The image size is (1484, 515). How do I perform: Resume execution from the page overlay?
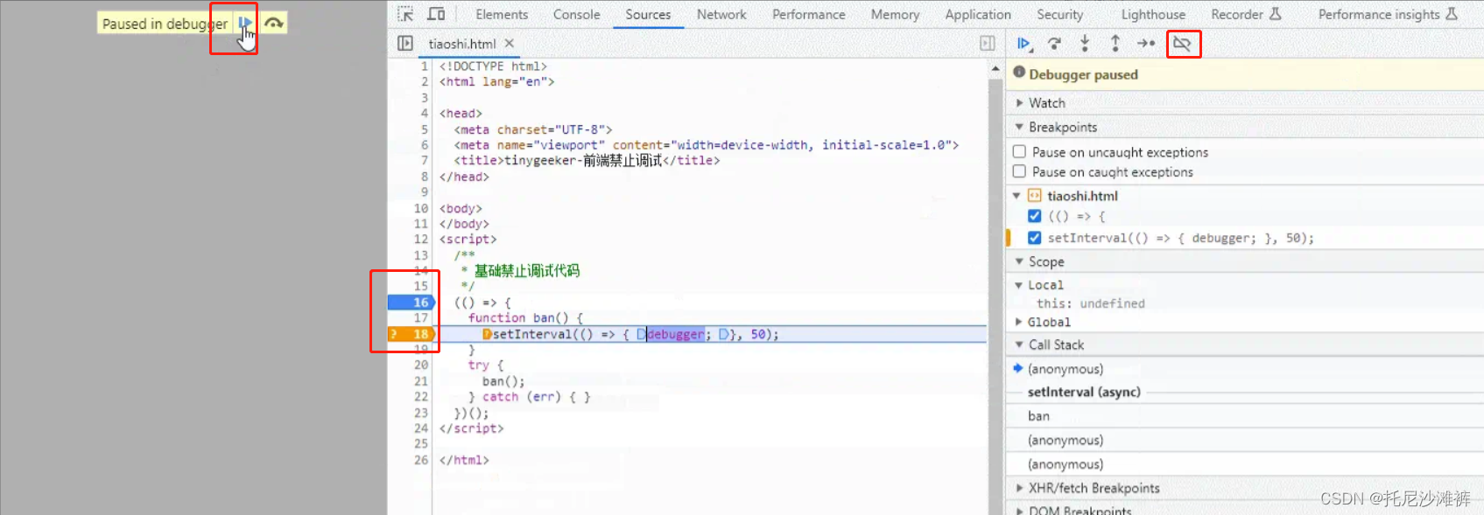pyautogui.click(x=245, y=24)
